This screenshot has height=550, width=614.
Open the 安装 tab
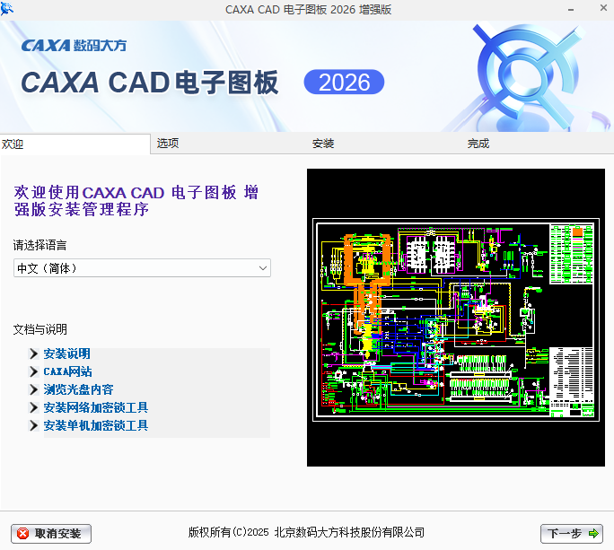click(323, 144)
